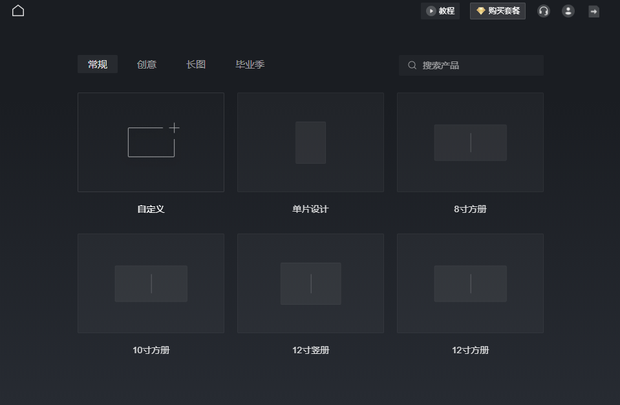Open the 毕业季 tab
Image resolution: width=620 pixels, height=405 pixels.
pos(250,64)
